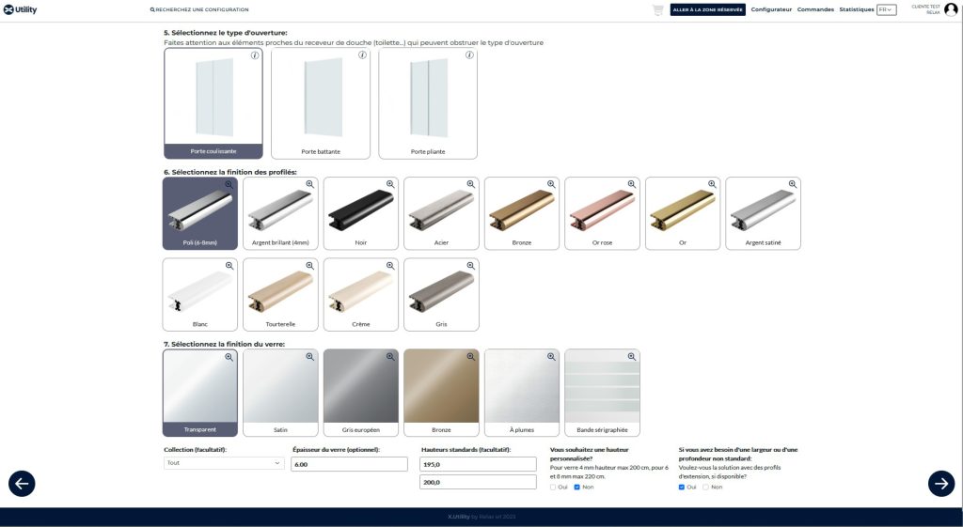Viewport: 963px width, 527px height.
Task: Uncheck Non for custom height
Action: 577,487
